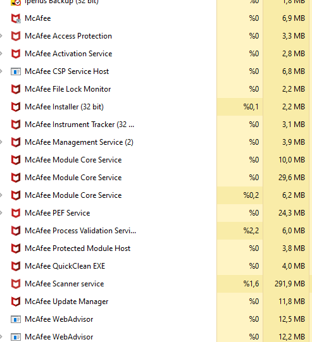Select 'McAfee Access Protection' process name
312x342 pixels.
click(68, 36)
